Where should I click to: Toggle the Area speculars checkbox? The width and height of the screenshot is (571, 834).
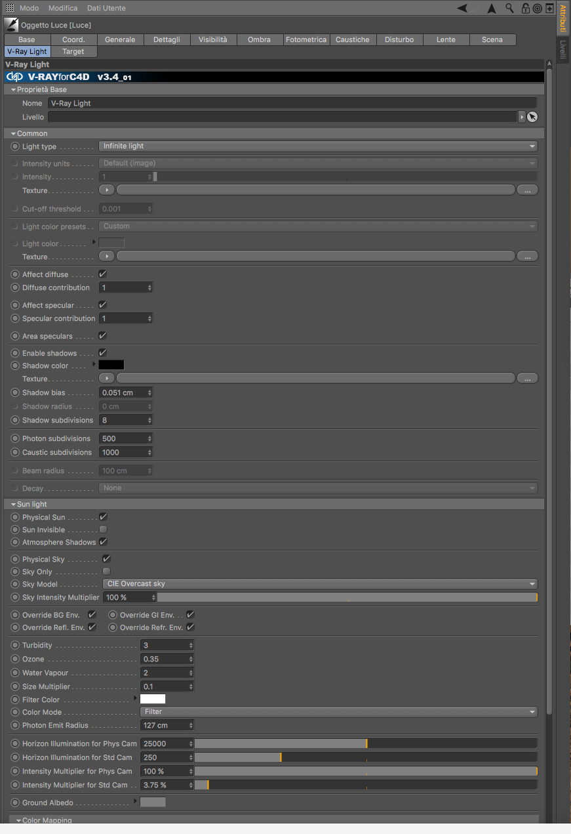102,336
